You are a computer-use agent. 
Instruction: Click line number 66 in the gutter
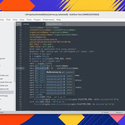pyautogui.click(x=21, y=97)
